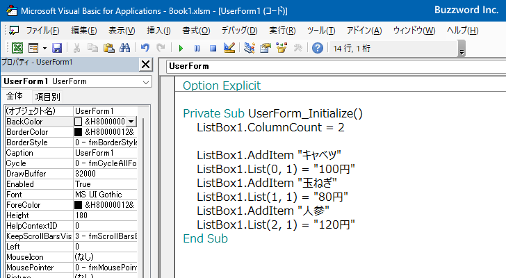Viewport: 506px width, 278px height.
Task: Click the Copy icon in toolbar
Action: point(92,49)
